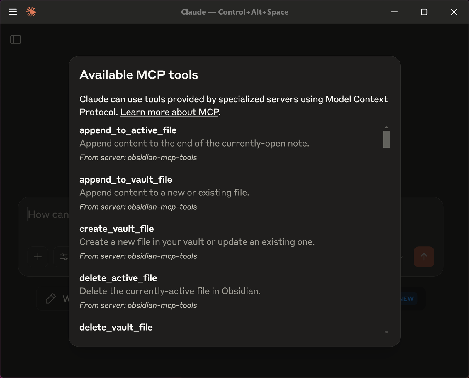
Task: Click the plus attachment button
Action: (38, 257)
